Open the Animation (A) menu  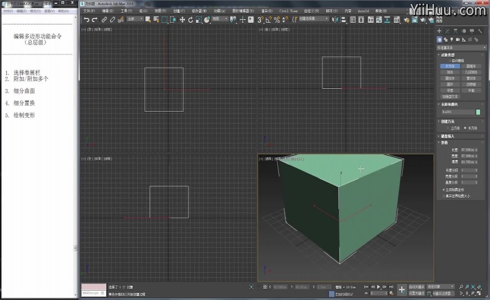tap(219, 11)
